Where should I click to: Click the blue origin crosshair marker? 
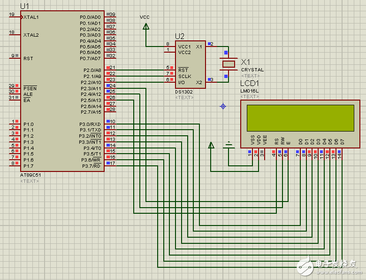[x=223, y=107]
